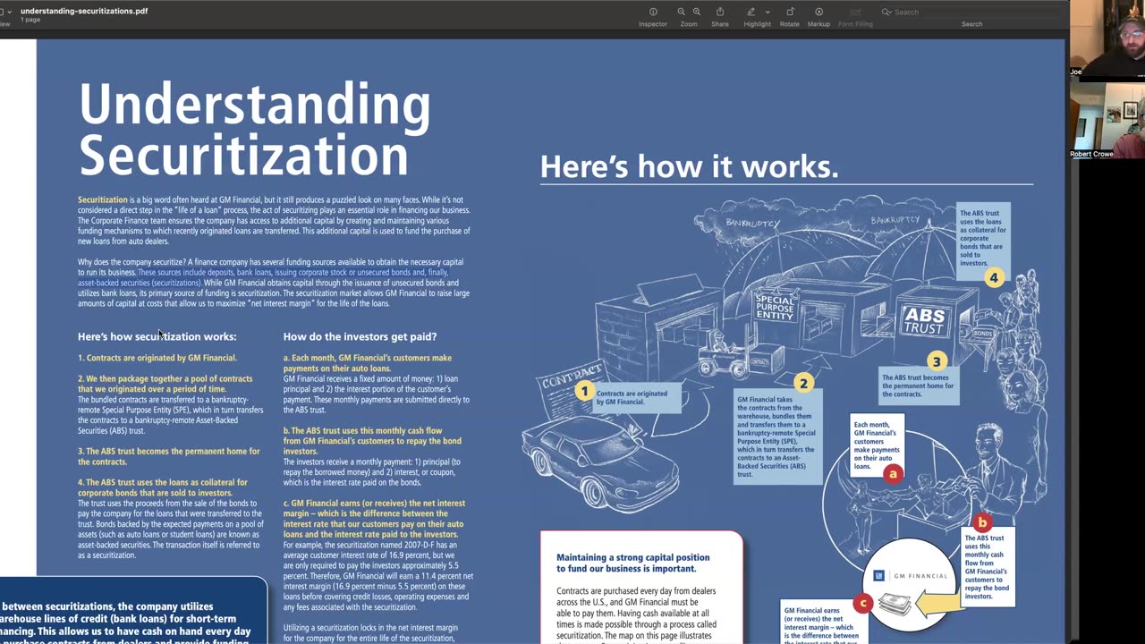Select the understanding-securitizations.pdf window title
Viewport: 1145px width, 644px height.
(x=84, y=11)
